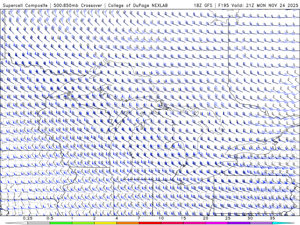Click the green swatch between 0.5 and 1
The height and width of the screenshot is (225, 300).
tap(61, 223)
